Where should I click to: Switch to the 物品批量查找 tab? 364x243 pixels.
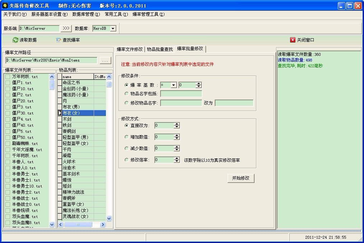tap(160, 49)
